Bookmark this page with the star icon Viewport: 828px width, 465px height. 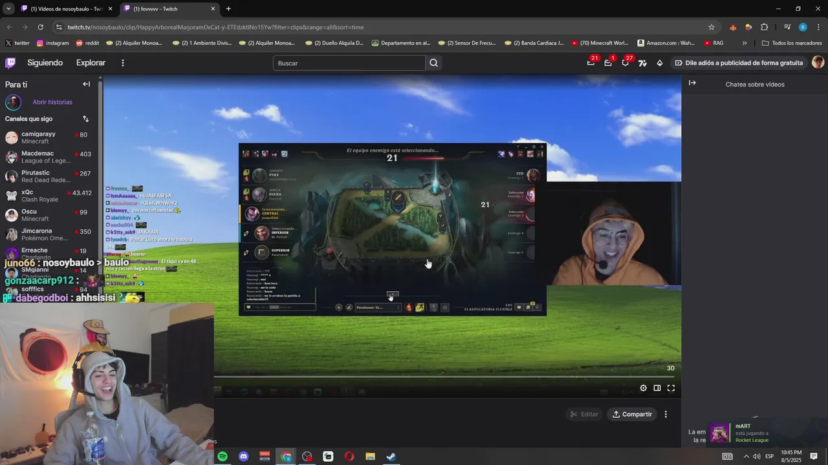click(x=712, y=27)
